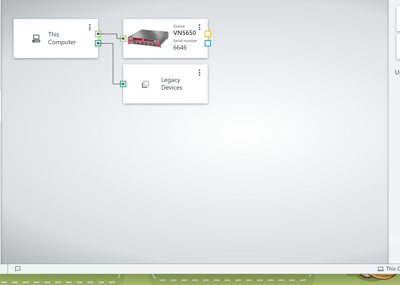Click the wire linking This Computer to Legacy Devices

pyautogui.click(x=112, y=64)
